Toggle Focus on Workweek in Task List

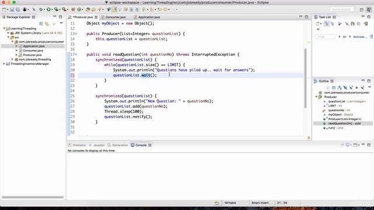(340, 23)
